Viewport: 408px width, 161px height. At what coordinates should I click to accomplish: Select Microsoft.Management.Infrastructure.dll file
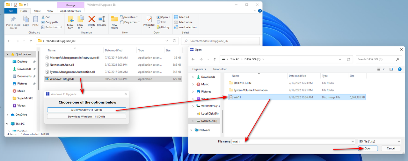(x=113, y=57)
